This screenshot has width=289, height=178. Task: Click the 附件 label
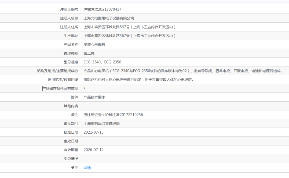coord(74,97)
